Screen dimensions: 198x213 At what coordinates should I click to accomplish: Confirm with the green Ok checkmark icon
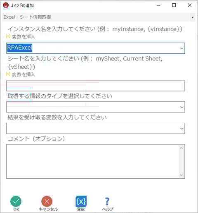click(16, 201)
